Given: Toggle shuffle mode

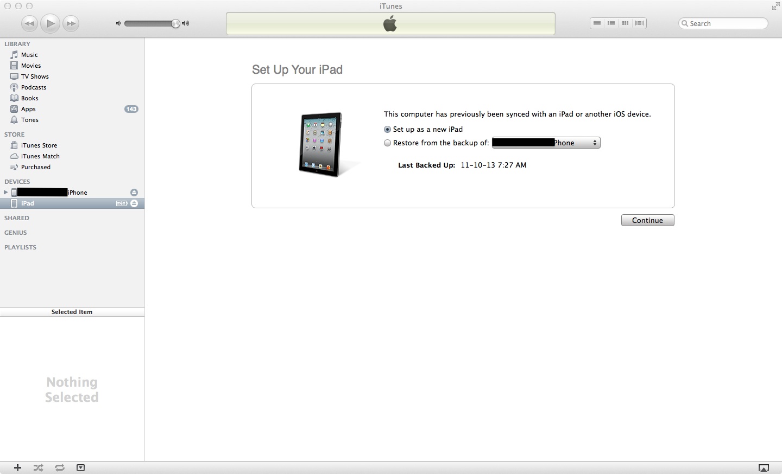Looking at the screenshot, I should point(39,467).
